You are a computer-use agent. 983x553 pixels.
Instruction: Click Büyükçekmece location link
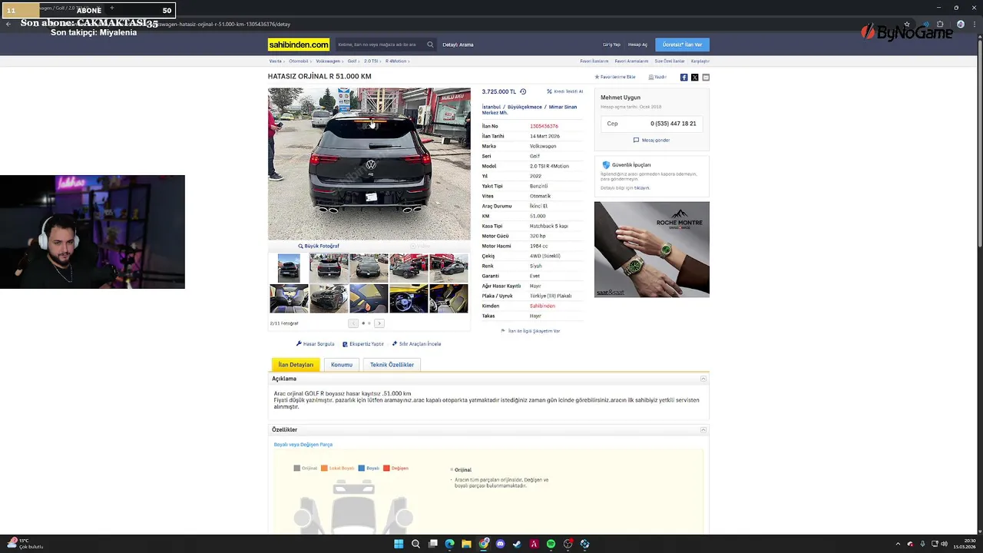tap(525, 107)
